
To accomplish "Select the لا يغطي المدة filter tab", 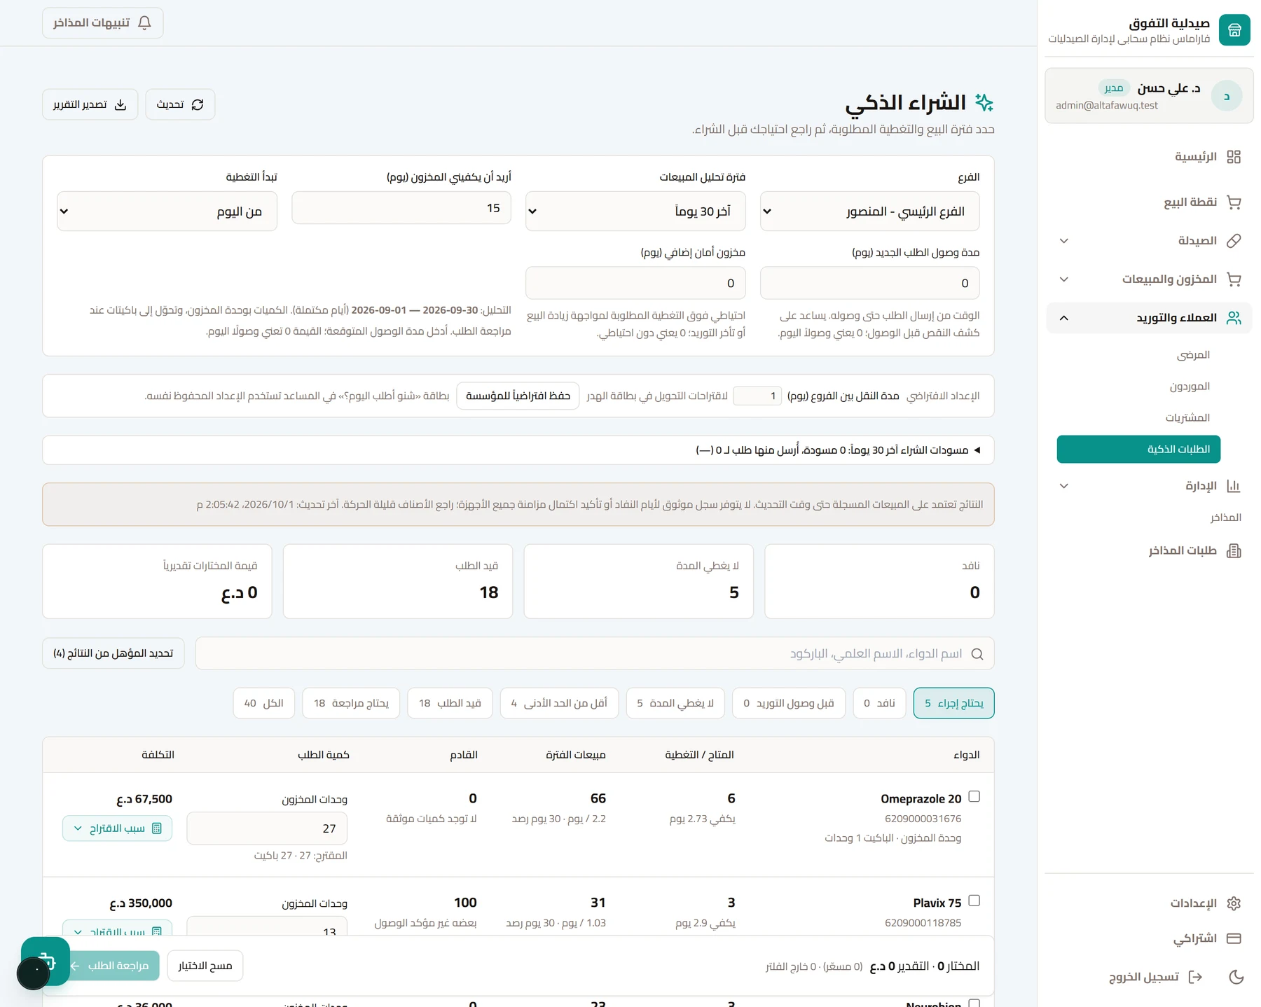I will point(675,703).
